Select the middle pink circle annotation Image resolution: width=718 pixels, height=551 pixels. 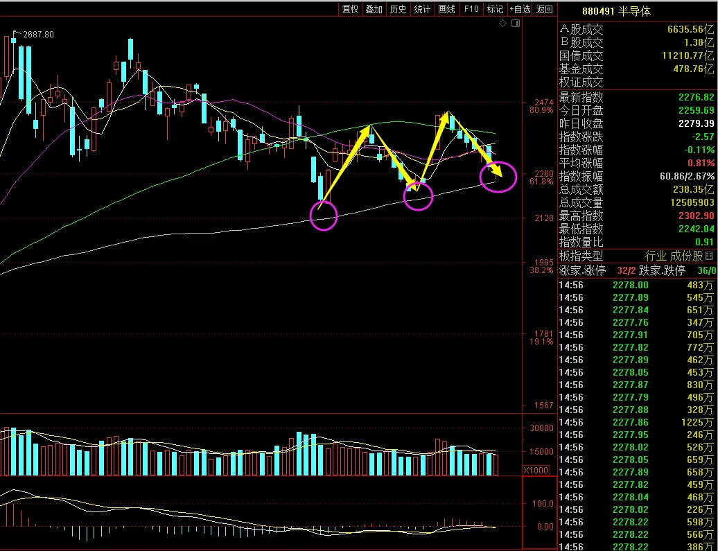(418, 195)
